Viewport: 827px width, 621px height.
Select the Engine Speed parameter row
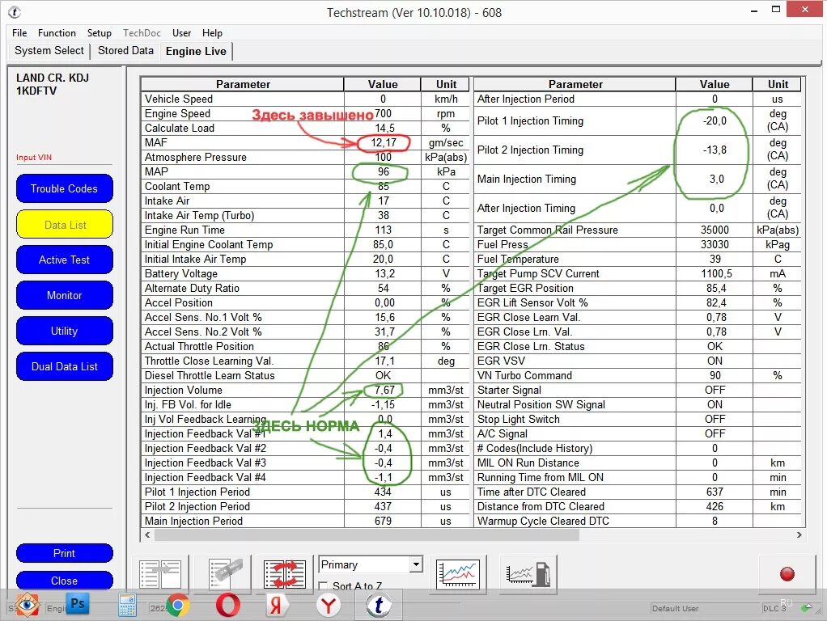[305, 113]
